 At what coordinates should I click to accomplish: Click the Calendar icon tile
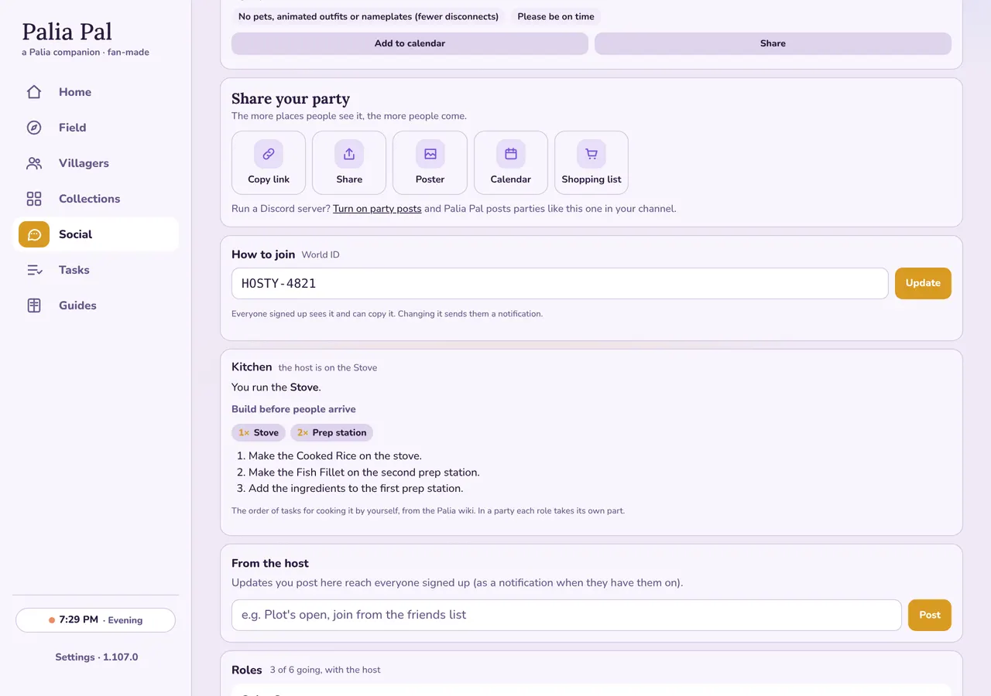(x=511, y=154)
